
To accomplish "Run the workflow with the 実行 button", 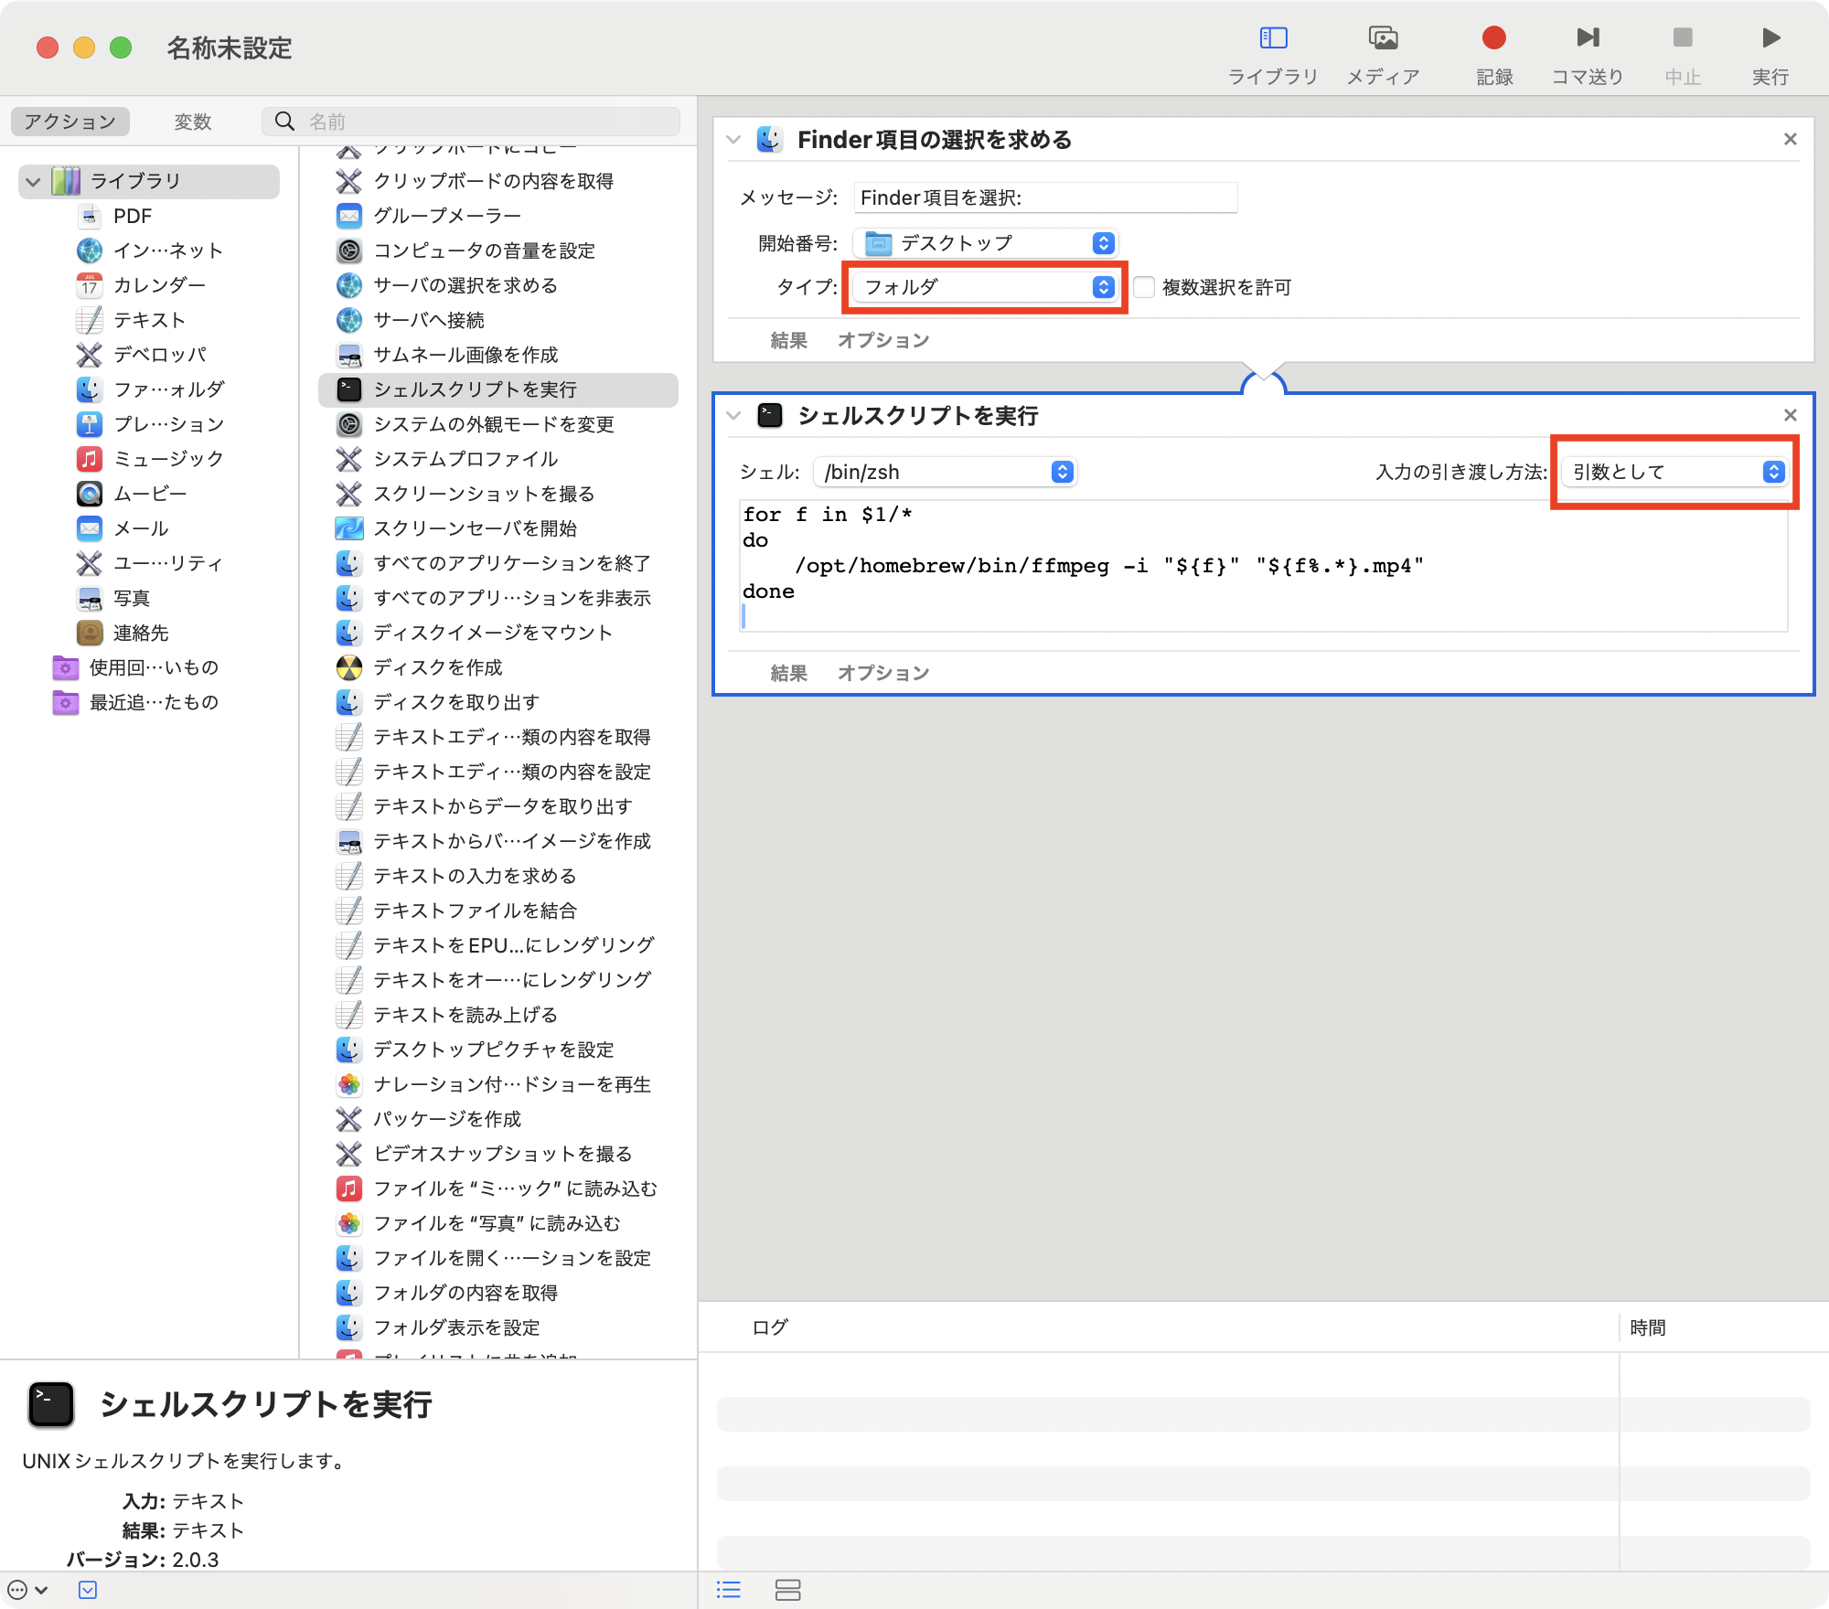I will click(x=1769, y=38).
